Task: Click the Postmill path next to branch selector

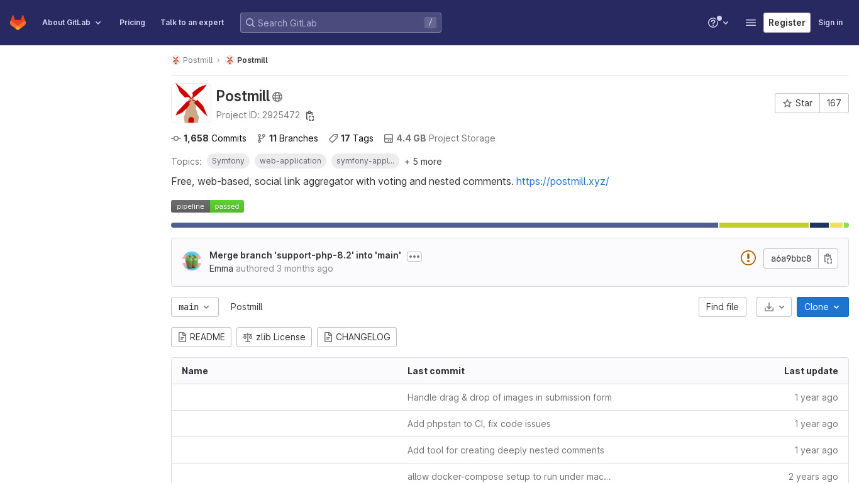Action: 247,307
